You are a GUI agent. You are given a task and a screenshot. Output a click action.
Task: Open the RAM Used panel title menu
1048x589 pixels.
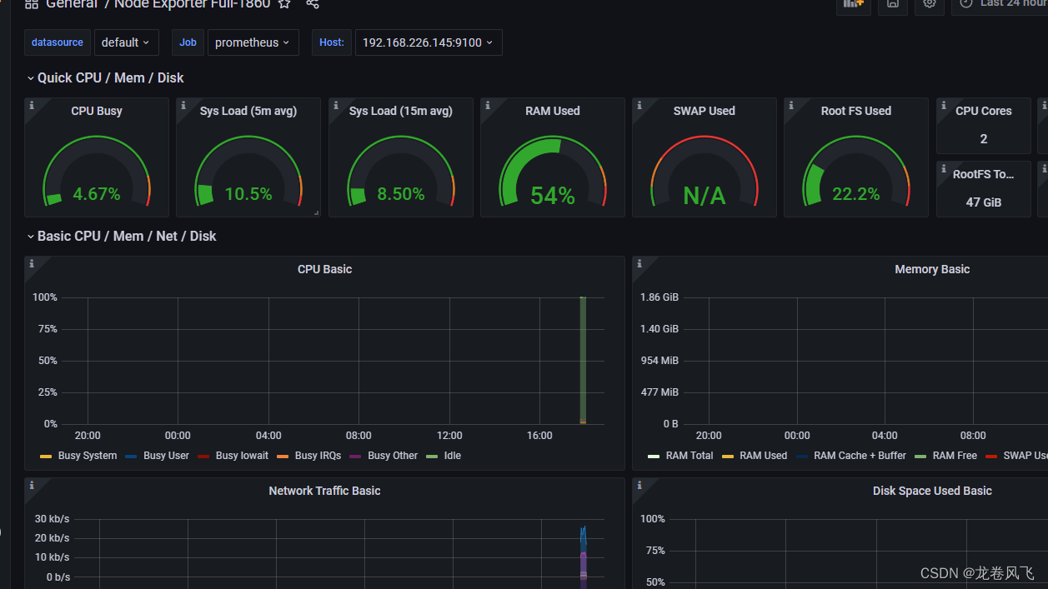click(553, 111)
